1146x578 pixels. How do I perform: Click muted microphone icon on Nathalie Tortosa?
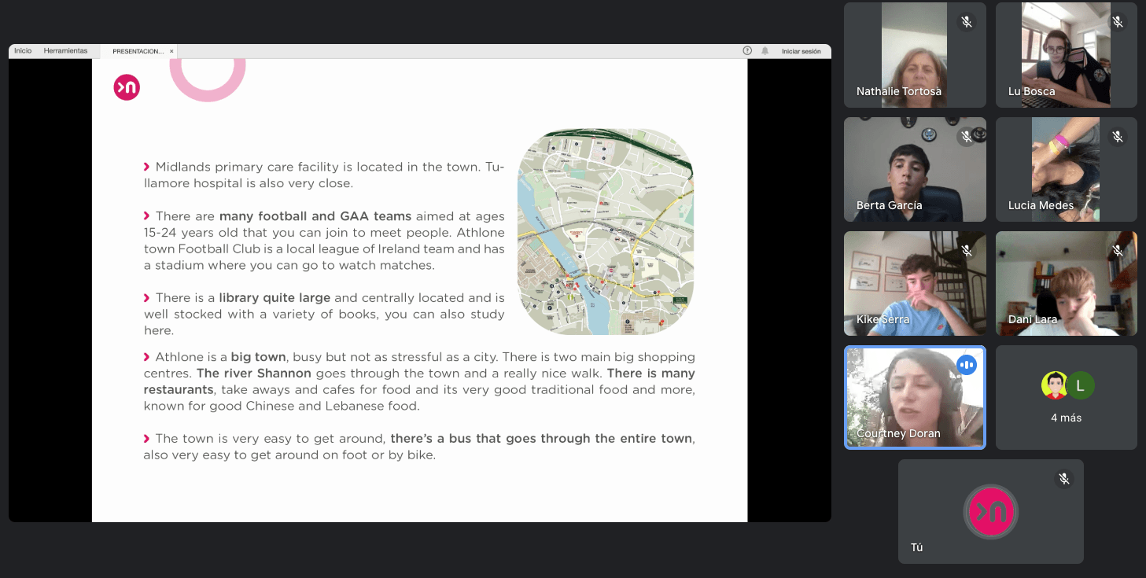pyautogui.click(x=967, y=23)
